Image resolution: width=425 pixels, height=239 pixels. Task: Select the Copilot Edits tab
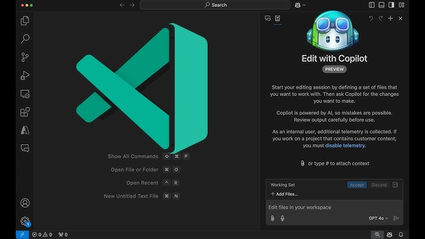click(x=278, y=18)
